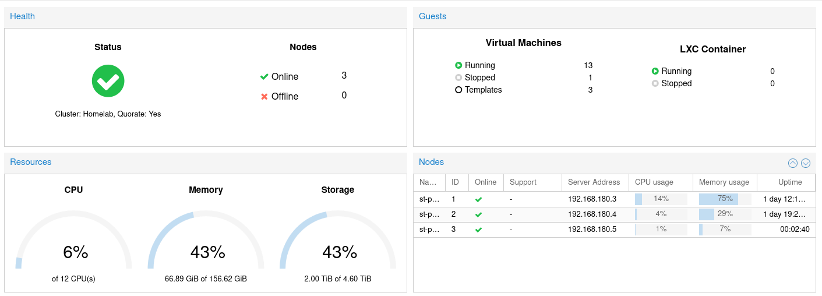Viewport: 822px width, 296px height.
Task: Collapse the Nodes panel with up chevron
Action: pos(792,163)
